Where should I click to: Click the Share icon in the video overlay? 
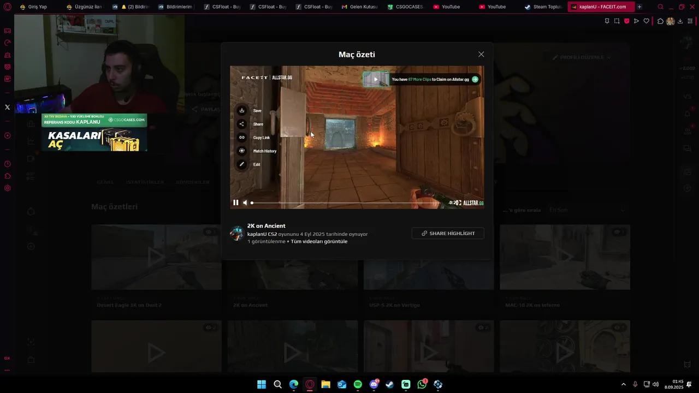tap(242, 124)
